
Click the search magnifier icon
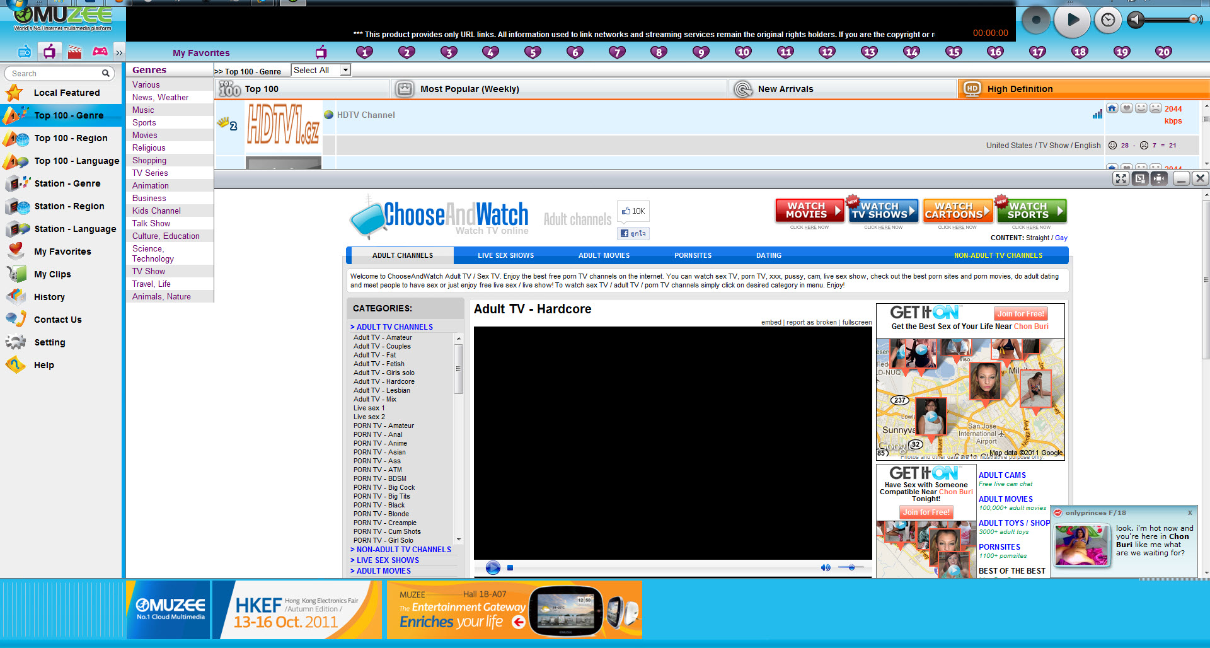click(106, 73)
